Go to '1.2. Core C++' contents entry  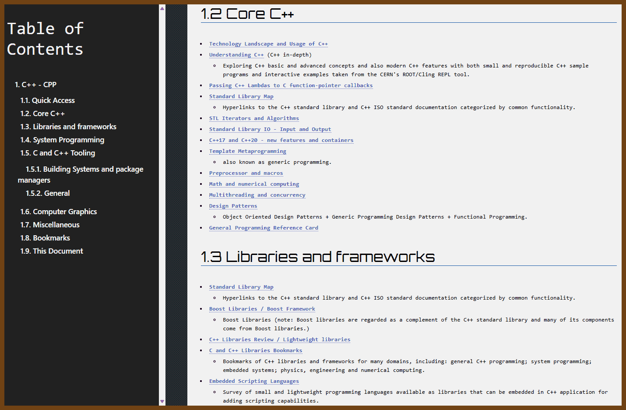tap(42, 113)
